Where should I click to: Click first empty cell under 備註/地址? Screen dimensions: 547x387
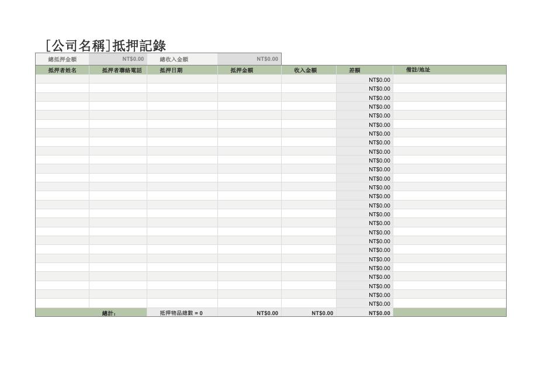[449, 80]
